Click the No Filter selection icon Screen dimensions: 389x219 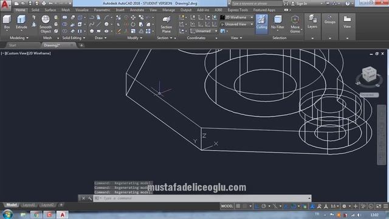(x=278, y=23)
